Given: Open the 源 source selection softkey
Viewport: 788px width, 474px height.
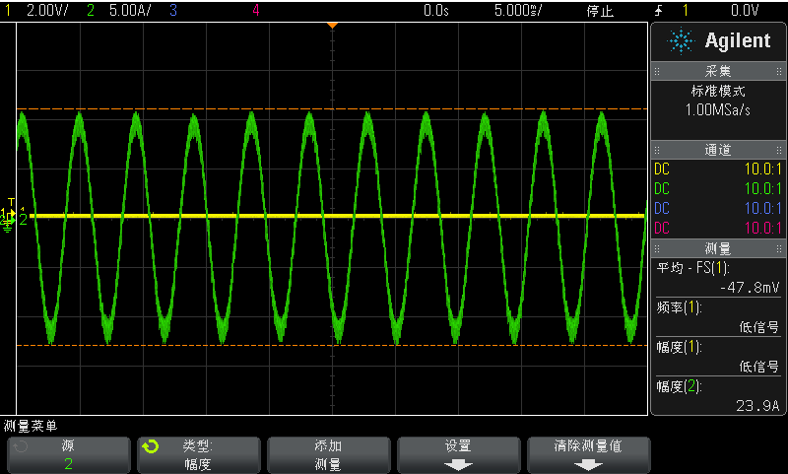Looking at the screenshot, I should tap(67, 454).
